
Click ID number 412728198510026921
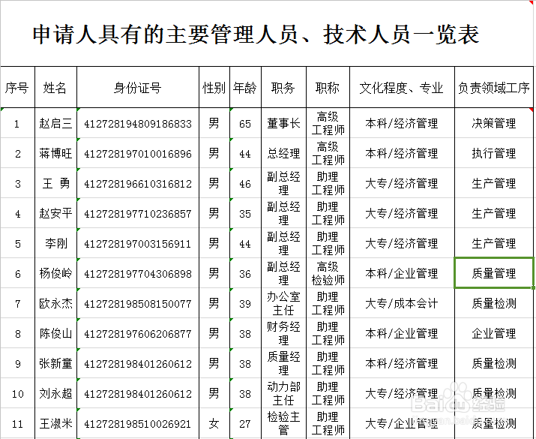[x=138, y=424]
